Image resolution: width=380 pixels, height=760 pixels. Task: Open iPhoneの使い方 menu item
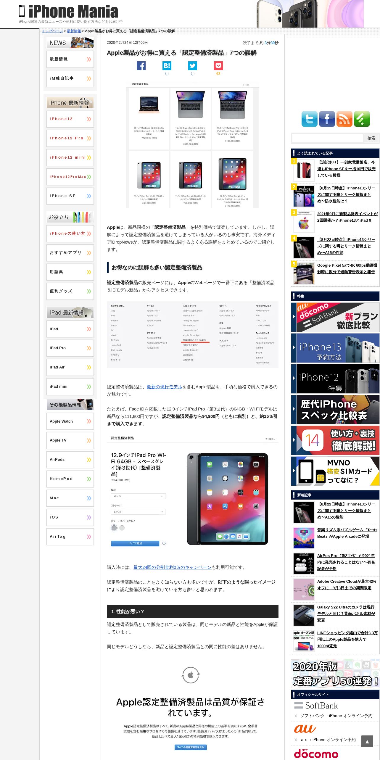(70, 234)
